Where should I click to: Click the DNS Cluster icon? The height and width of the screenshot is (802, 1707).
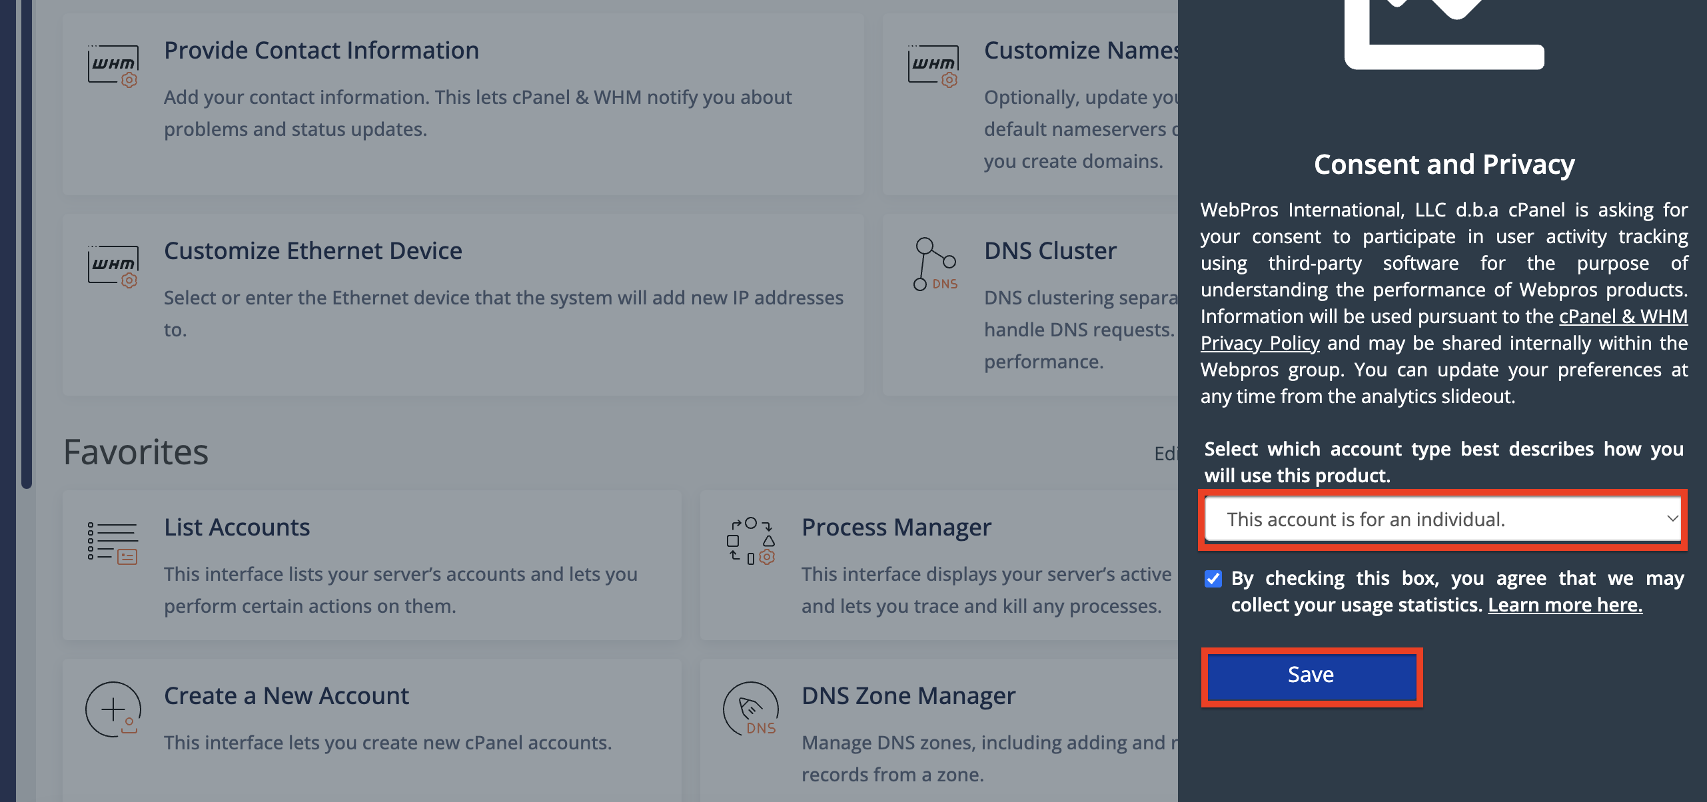(935, 264)
